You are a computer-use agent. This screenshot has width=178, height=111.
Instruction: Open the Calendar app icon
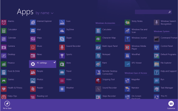click(x=4, y=39)
